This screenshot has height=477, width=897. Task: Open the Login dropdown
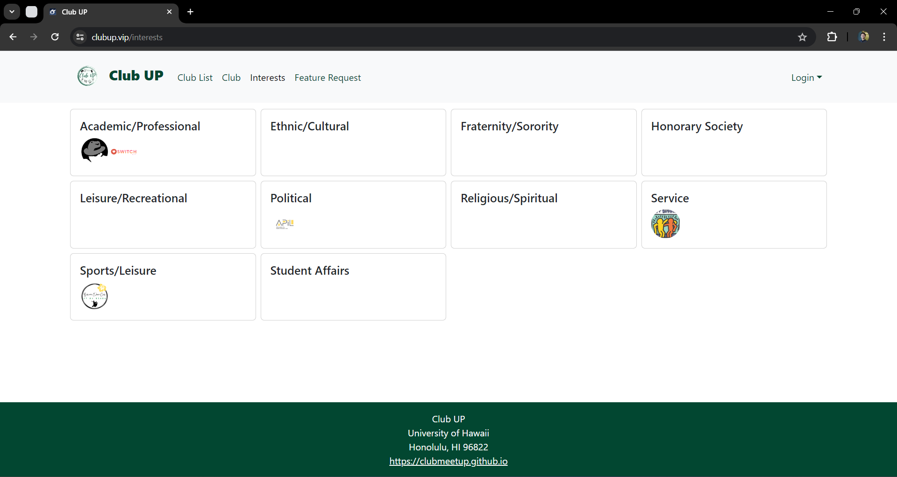(x=806, y=78)
